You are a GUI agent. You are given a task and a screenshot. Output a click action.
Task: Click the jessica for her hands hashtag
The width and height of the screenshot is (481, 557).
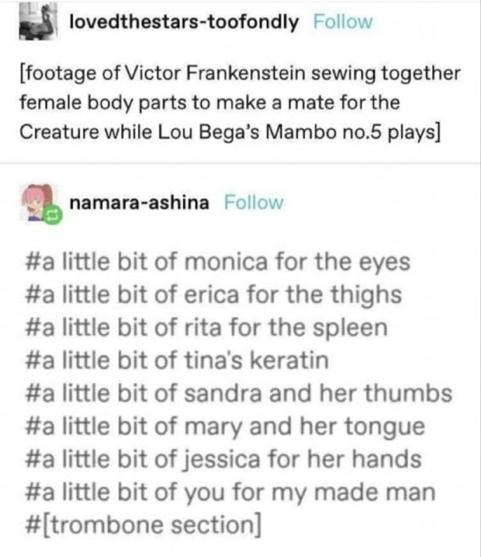coord(223,460)
